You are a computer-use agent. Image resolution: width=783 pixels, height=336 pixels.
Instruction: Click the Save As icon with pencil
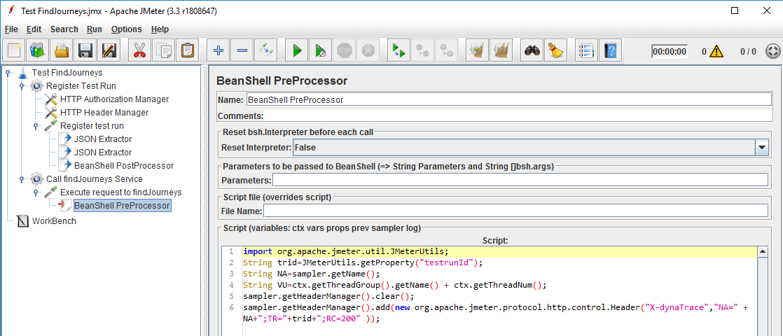(x=109, y=50)
